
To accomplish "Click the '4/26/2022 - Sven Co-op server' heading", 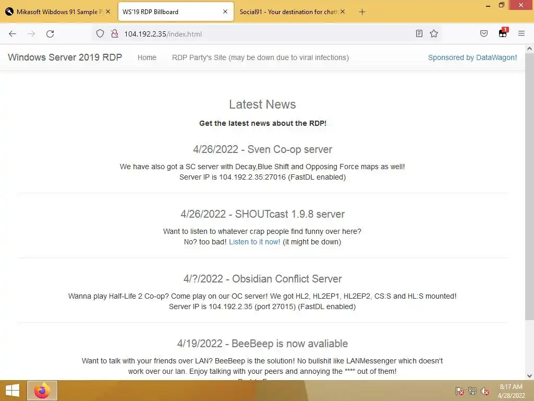I will [263, 149].
